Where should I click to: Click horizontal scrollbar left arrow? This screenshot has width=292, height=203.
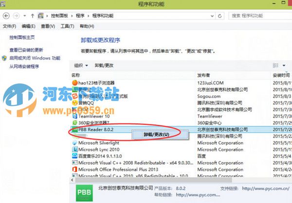coord(73,180)
